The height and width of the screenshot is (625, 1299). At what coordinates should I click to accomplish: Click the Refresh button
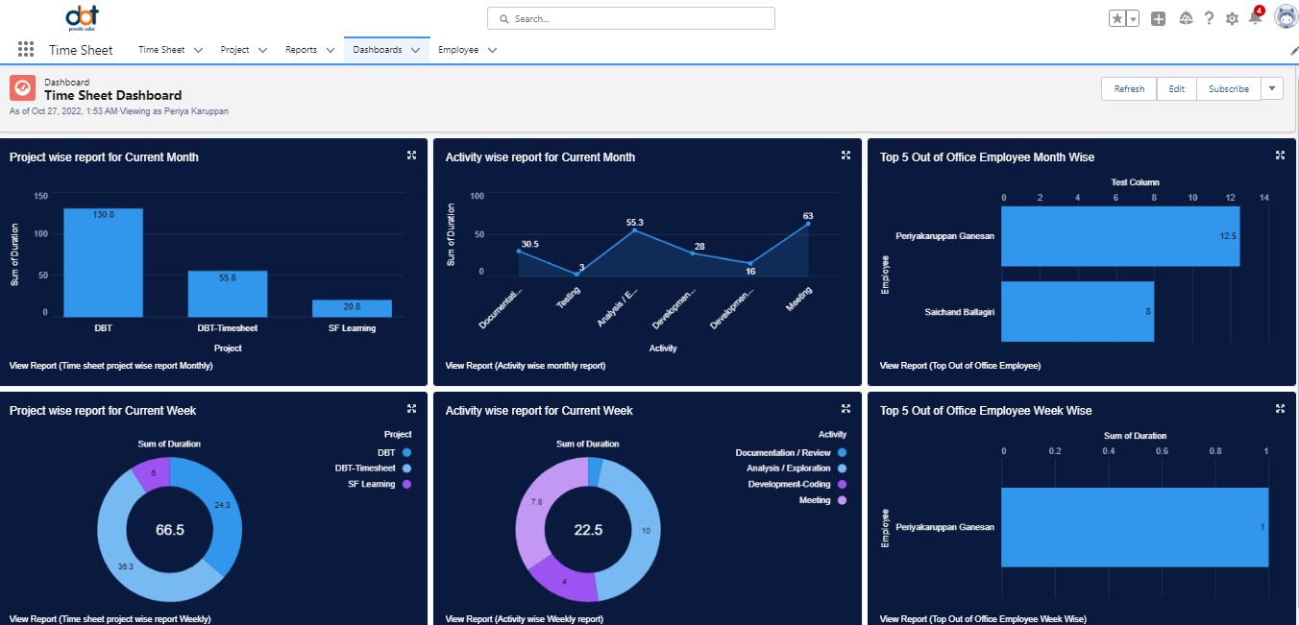1129,88
